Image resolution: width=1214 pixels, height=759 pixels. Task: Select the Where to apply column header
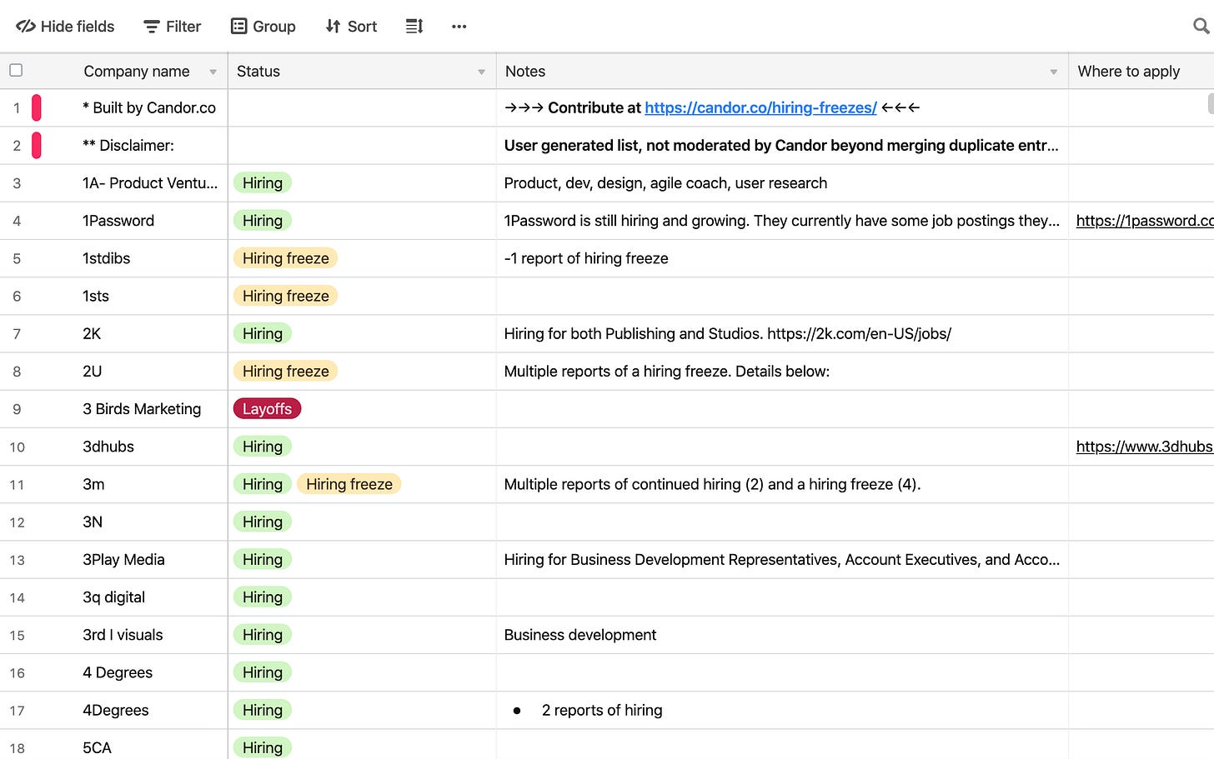pos(1128,72)
